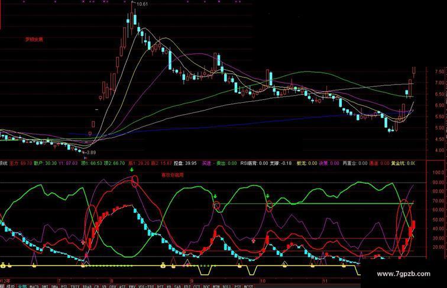The height and width of the screenshot is (288, 447).
Task: Click the month 10 date axis marker
Action: (263, 281)
